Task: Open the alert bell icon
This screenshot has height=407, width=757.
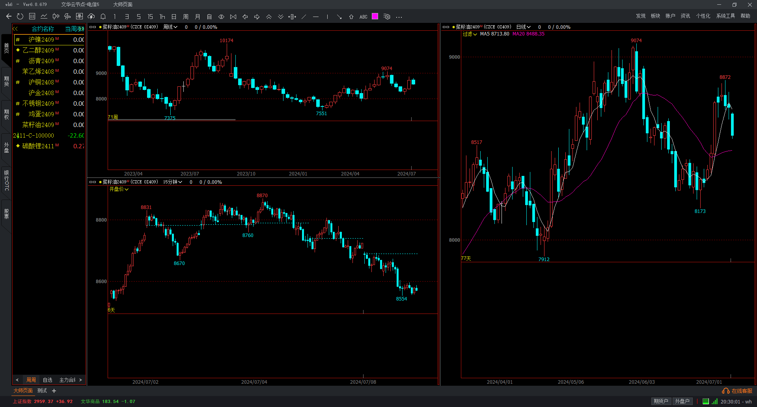Action: click(x=103, y=17)
